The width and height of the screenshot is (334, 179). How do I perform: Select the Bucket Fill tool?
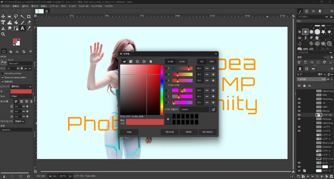point(16,22)
